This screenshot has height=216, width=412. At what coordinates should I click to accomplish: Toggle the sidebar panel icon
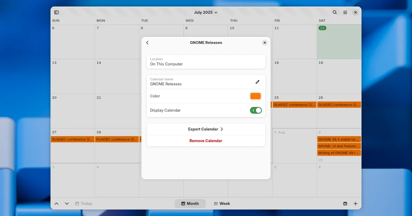57,12
